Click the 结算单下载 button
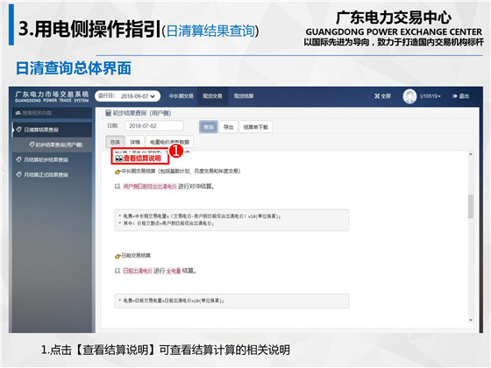Image resolution: width=491 pixels, height=368 pixels. [x=255, y=127]
